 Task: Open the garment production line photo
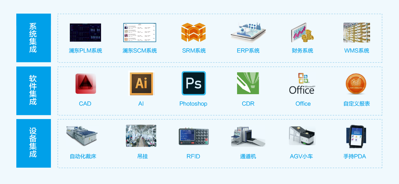point(141,136)
